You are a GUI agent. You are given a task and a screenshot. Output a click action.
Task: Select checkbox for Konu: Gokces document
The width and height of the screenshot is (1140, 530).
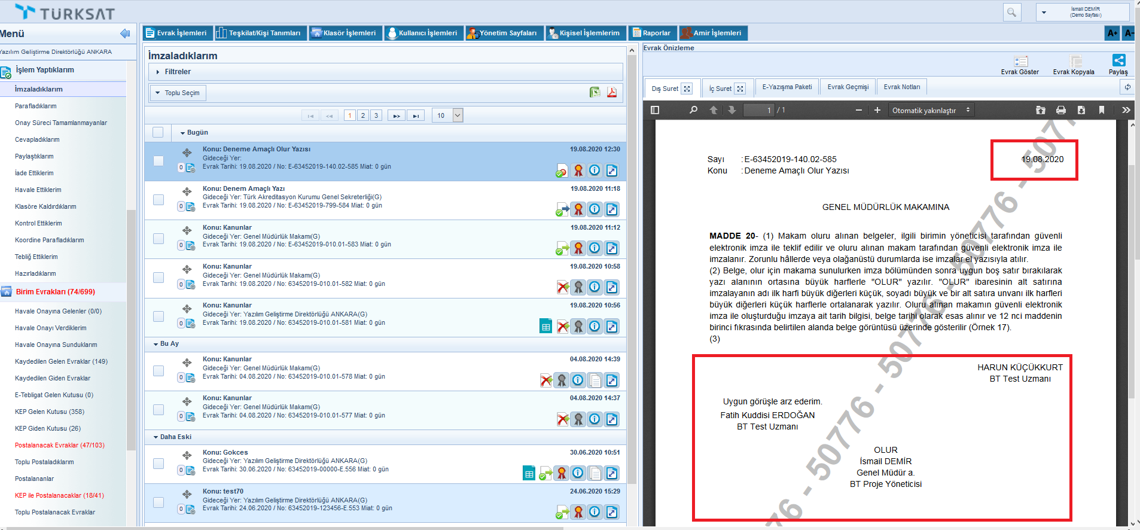tap(158, 464)
